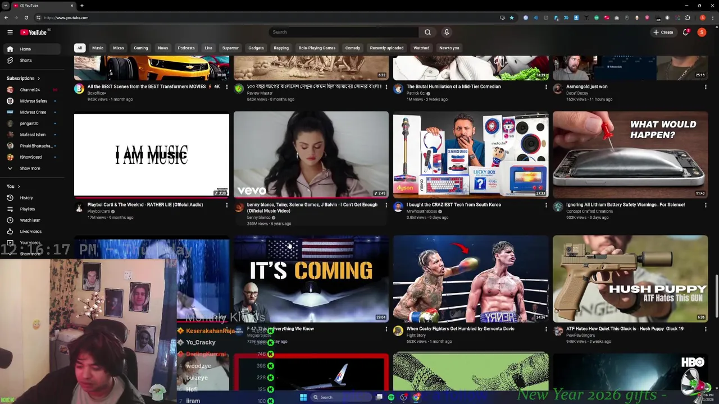Open the WHAT WOULD HAPPEN battery thumbnail
Screen dimensions: 719x404
[630, 155]
